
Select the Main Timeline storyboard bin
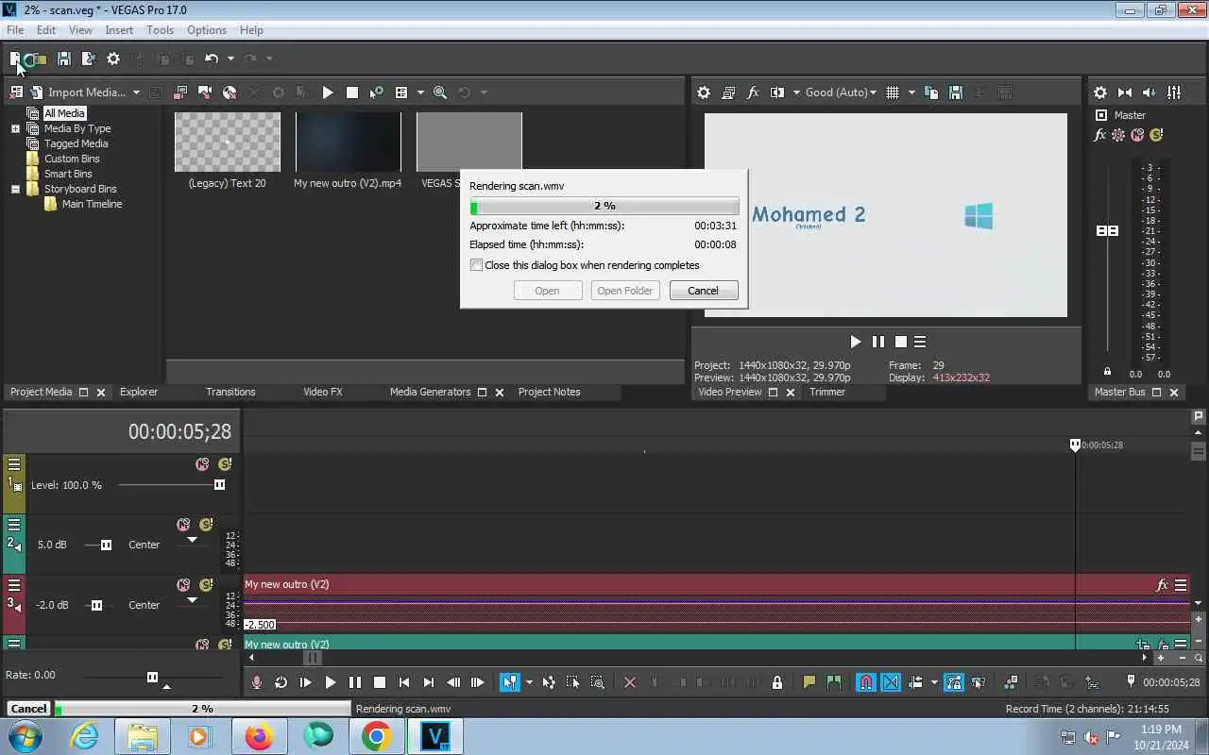pos(92,204)
